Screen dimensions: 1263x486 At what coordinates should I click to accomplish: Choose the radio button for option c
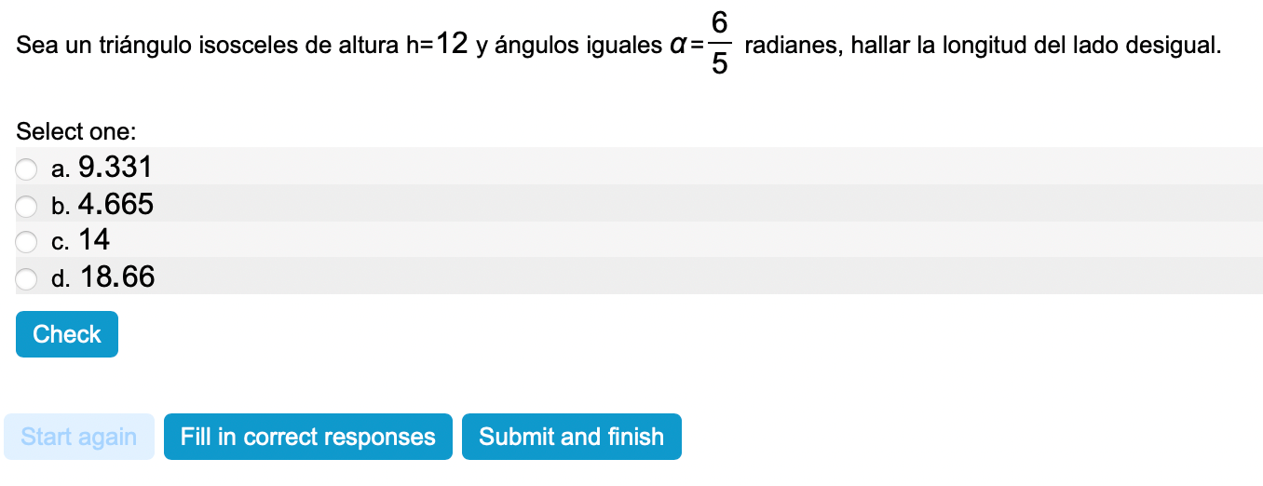click(x=25, y=242)
